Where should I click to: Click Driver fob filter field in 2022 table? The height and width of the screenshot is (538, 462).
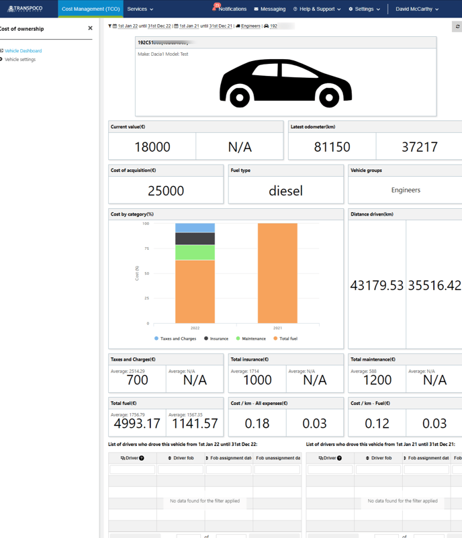coord(181,469)
